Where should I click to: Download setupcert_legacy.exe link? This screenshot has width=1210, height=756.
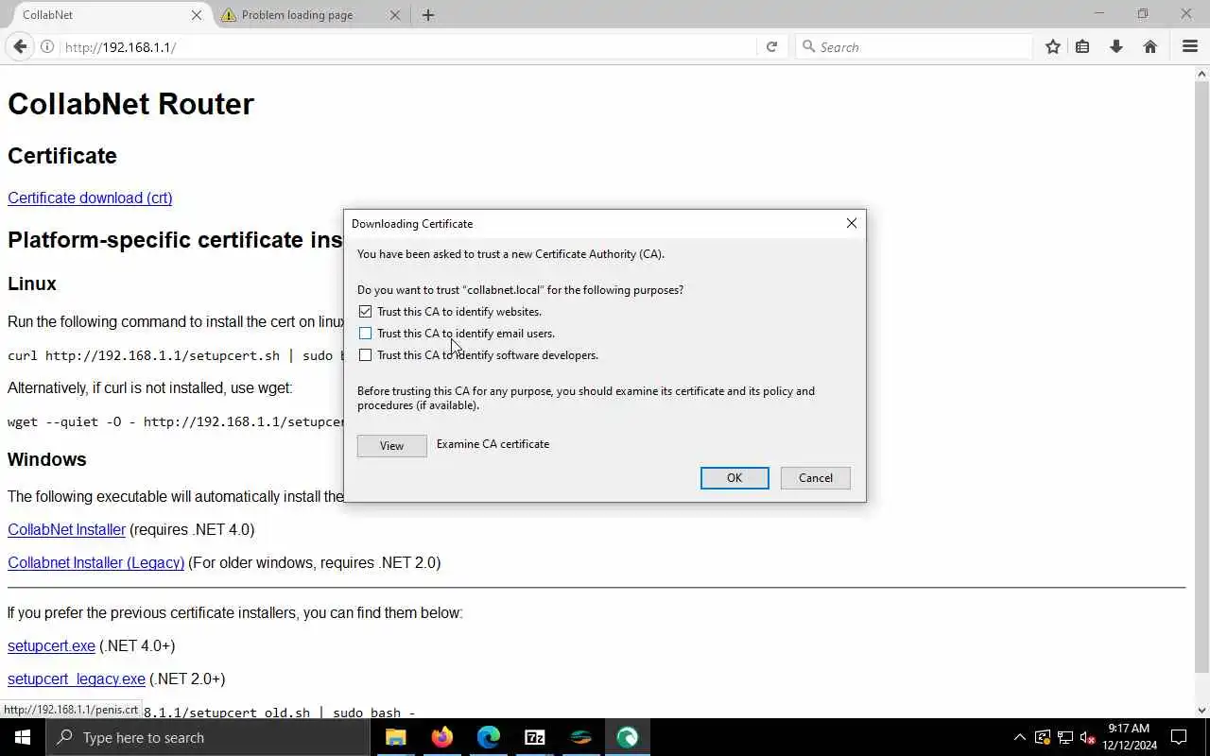pyautogui.click(x=77, y=679)
